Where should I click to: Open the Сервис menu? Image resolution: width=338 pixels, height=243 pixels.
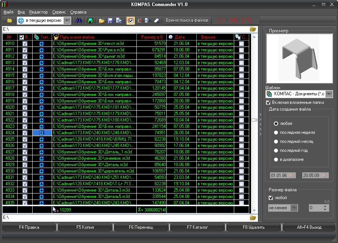(x=59, y=12)
